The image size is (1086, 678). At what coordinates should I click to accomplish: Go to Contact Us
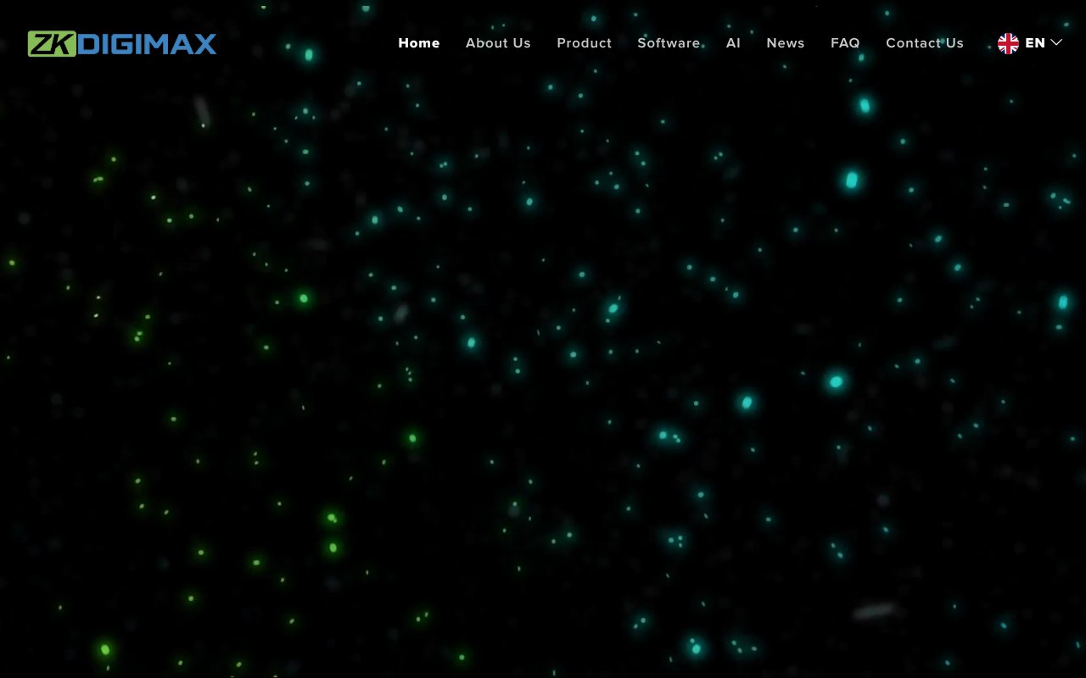pos(924,43)
